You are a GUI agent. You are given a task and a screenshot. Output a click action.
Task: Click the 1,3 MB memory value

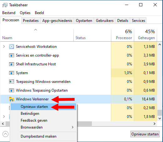pos(149,47)
